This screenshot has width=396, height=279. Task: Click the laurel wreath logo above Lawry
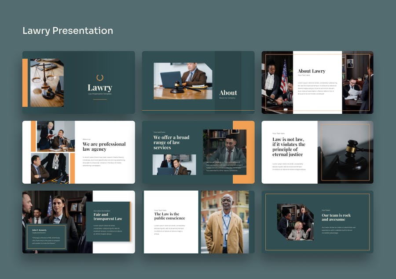point(100,77)
